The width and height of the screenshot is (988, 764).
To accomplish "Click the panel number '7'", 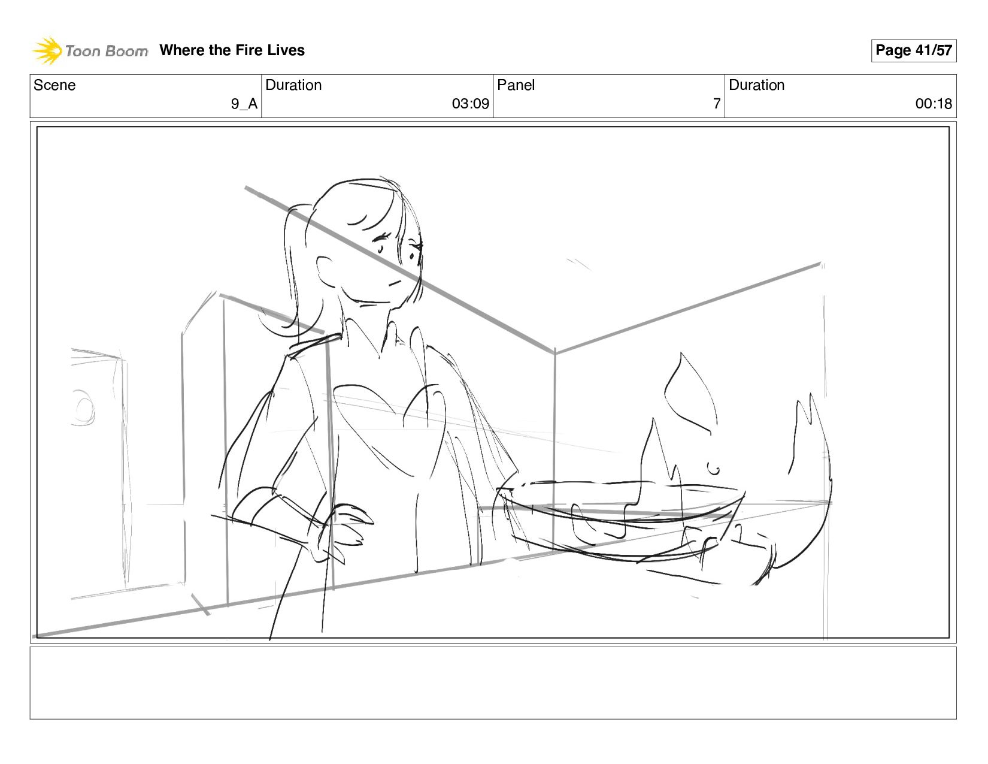I will coord(716,104).
